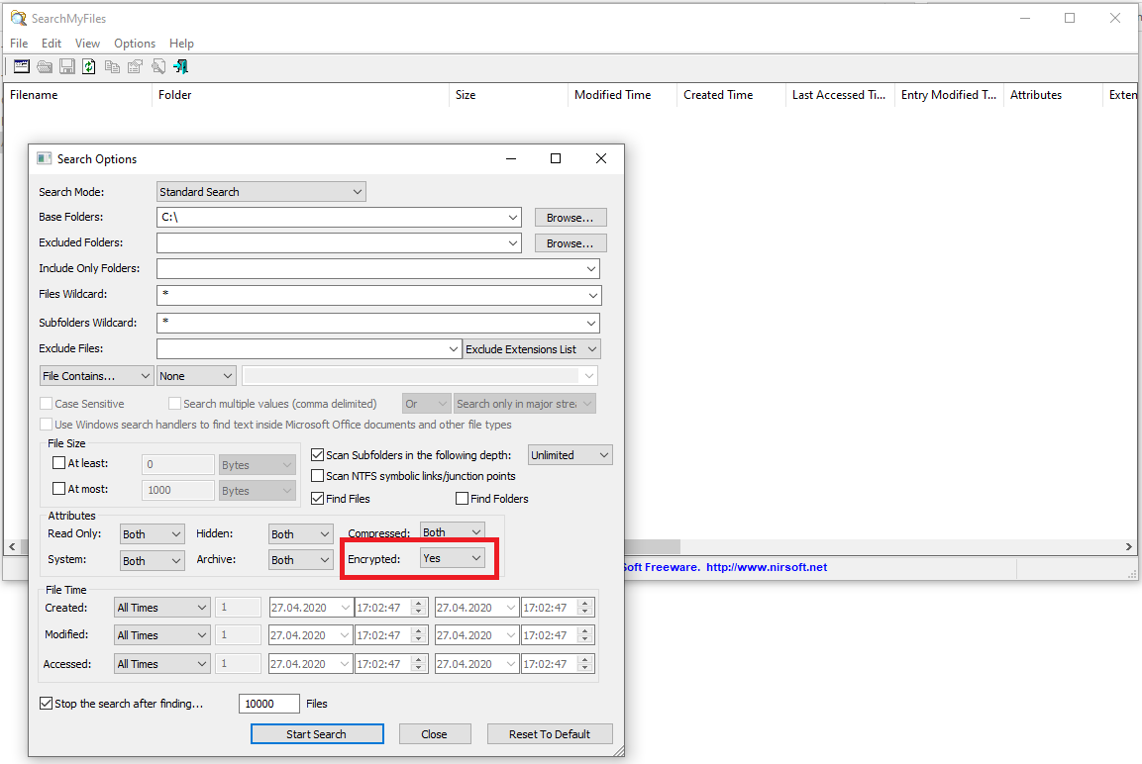Open the View menu

[87, 44]
